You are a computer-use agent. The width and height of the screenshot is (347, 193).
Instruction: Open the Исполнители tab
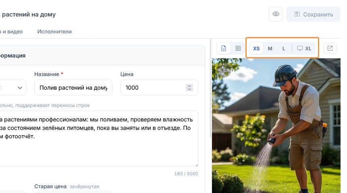click(x=54, y=32)
